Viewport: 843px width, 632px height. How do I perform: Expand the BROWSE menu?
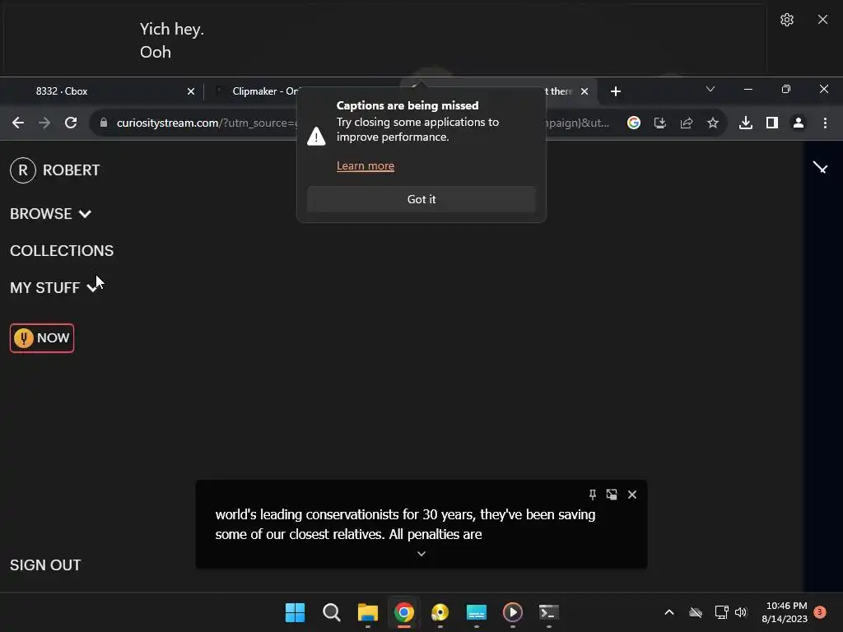point(50,214)
